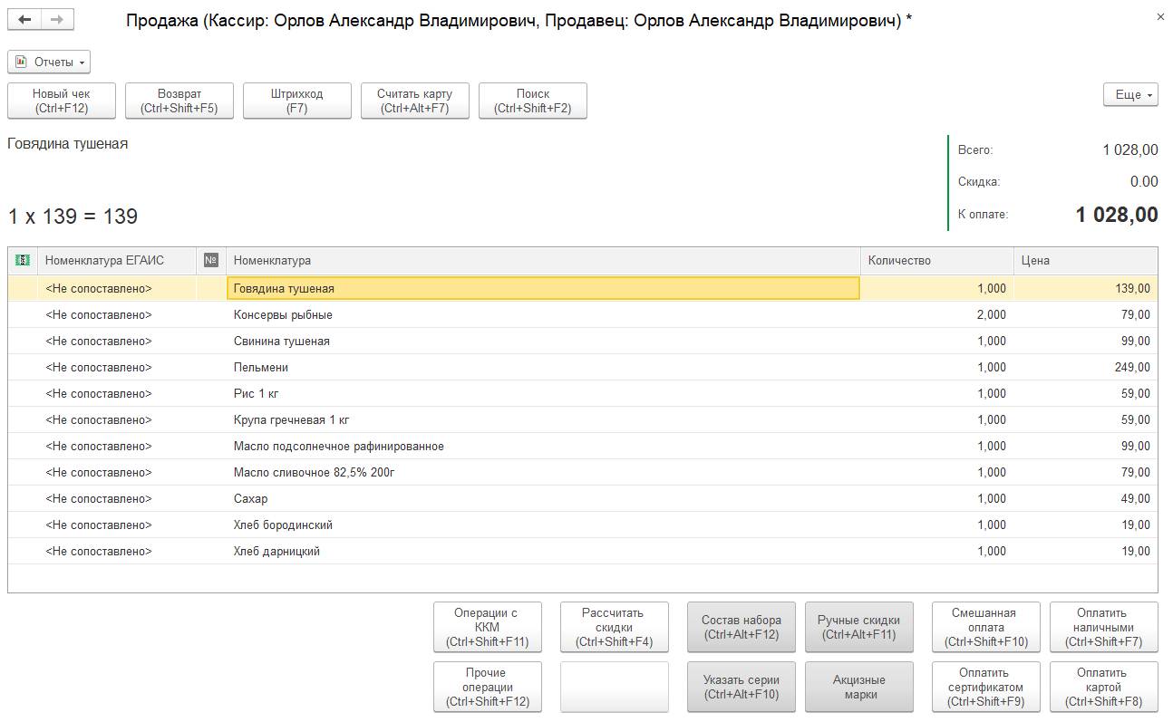This screenshot has height=722, width=1173.
Task: Click Новый чек button
Action: pyautogui.click(x=62, y=101)
